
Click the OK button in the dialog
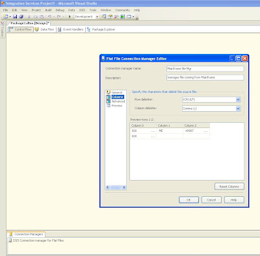click(x=188, y=200)
